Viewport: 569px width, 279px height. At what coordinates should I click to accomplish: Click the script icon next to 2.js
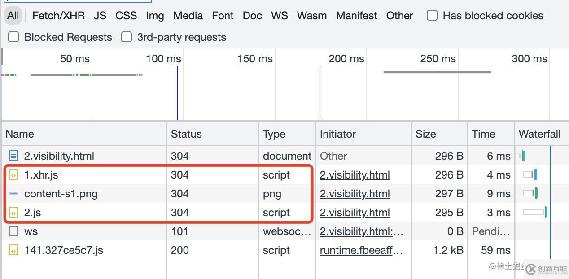pos(13,213)
